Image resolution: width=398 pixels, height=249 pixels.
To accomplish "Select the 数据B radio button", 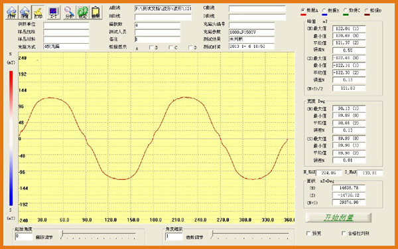I will pyautogui.click(x=324, y=11).
